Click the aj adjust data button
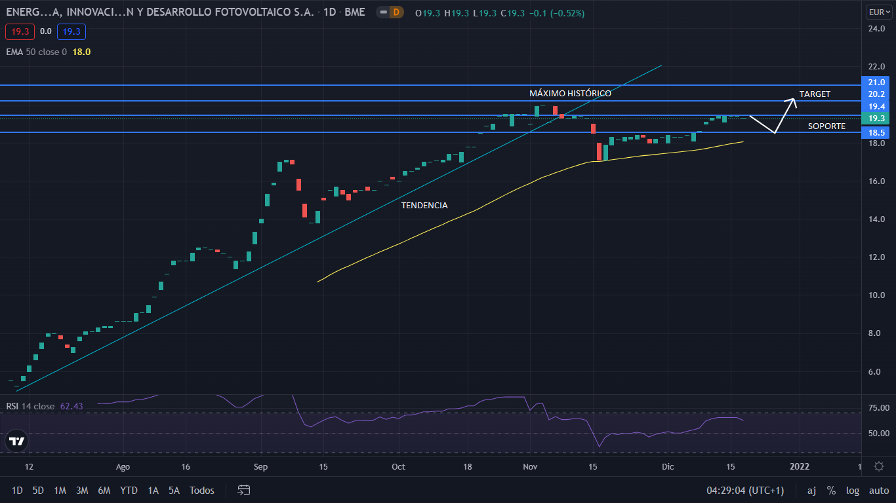Screen dimensions: 896x503 [x=811, y=491]
